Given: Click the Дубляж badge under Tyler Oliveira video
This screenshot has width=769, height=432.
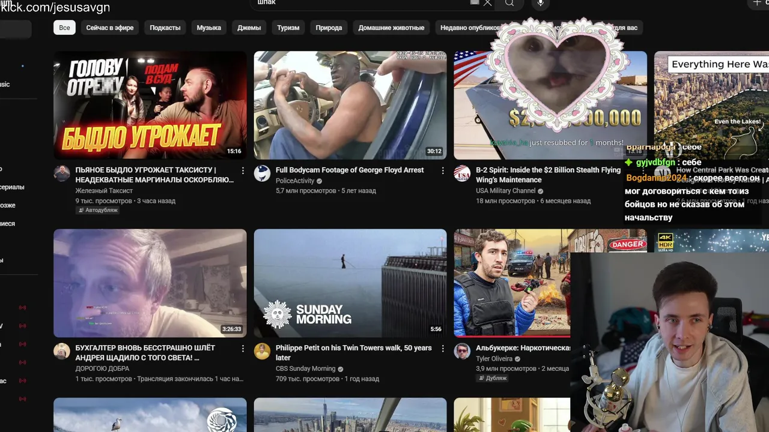Looking at the screenshot, I should tap(493, 379).
